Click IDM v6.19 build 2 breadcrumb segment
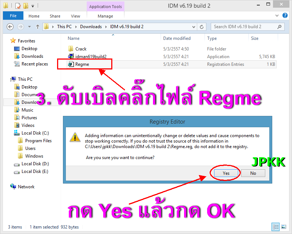The image size is (292, 234). coord(127,27)
